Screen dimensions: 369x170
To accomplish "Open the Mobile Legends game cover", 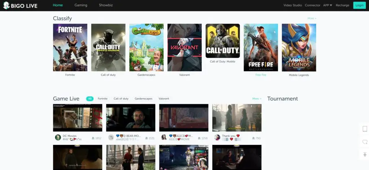I will pyautogui.click(x=299, y=48).
